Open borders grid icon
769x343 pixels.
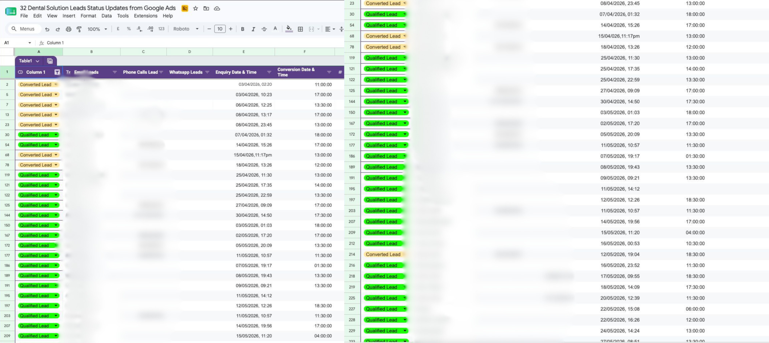[300, 29]
